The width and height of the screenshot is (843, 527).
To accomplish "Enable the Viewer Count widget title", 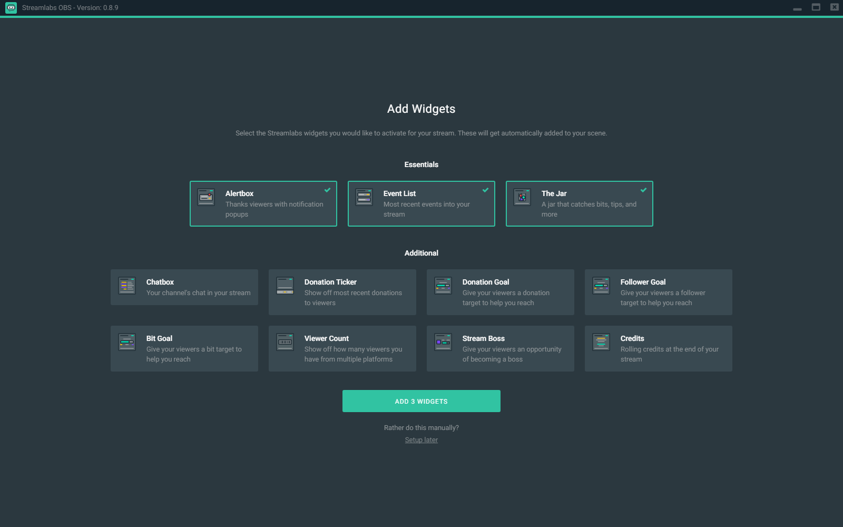I will click(327, 338).
